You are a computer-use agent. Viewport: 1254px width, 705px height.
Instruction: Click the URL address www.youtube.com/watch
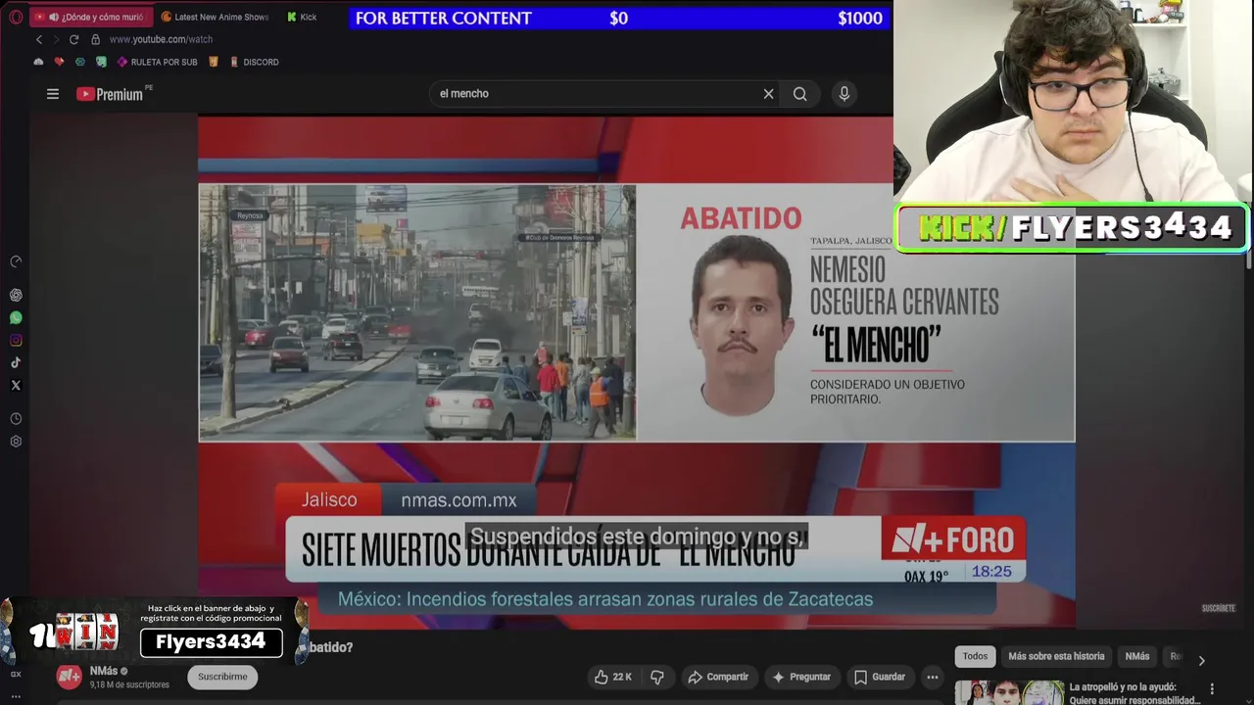[x=161, y=39]
